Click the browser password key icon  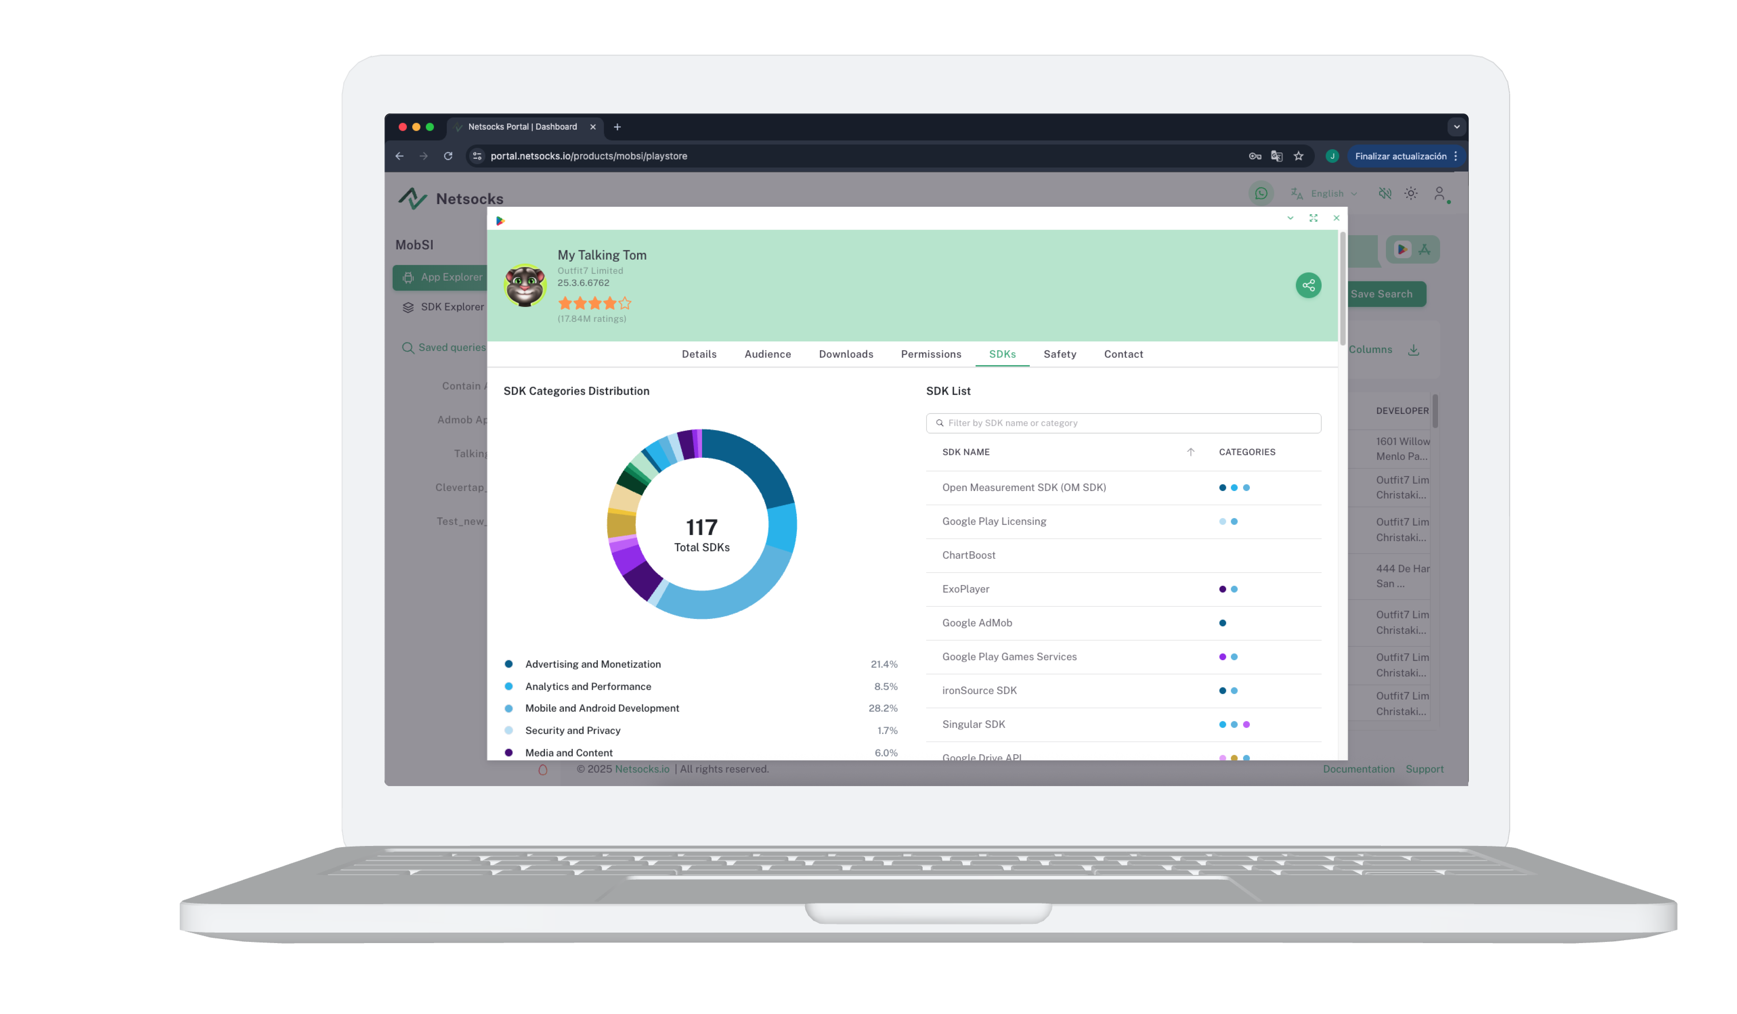coord(1254,156)
